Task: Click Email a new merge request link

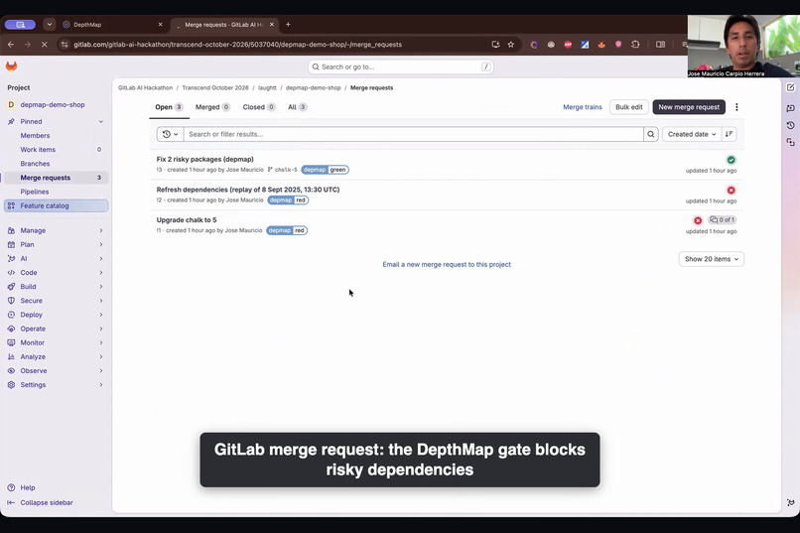Action: click(x=447, y=264)
